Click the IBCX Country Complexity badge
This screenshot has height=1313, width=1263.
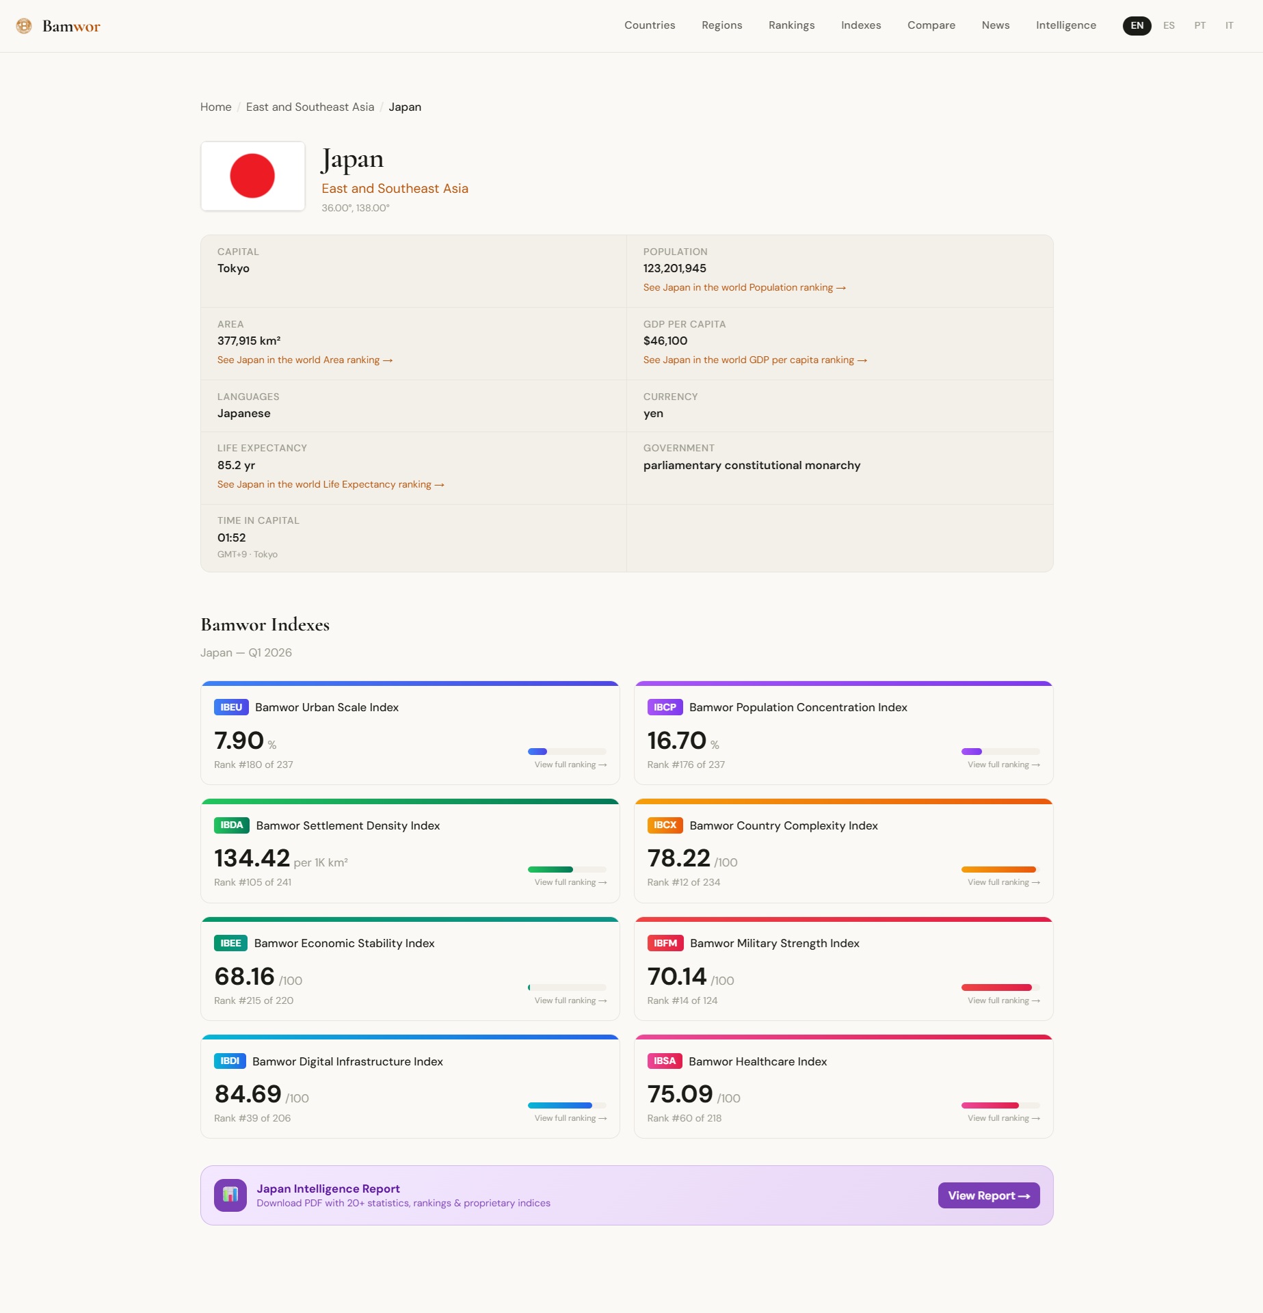pos(665,825)
